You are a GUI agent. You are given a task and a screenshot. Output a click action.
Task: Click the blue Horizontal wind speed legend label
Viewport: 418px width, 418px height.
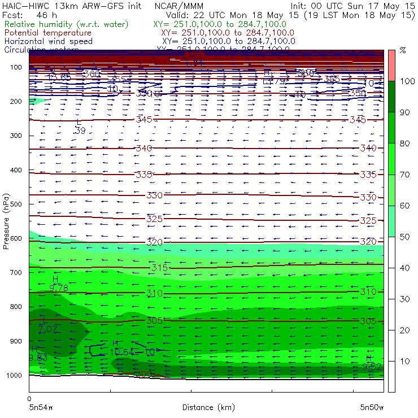coord(49,41)
